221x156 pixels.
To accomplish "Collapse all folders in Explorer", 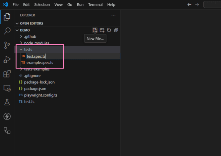I will (x=116, y=30).
